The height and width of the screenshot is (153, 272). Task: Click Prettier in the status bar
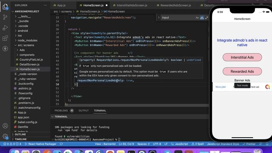249,144
